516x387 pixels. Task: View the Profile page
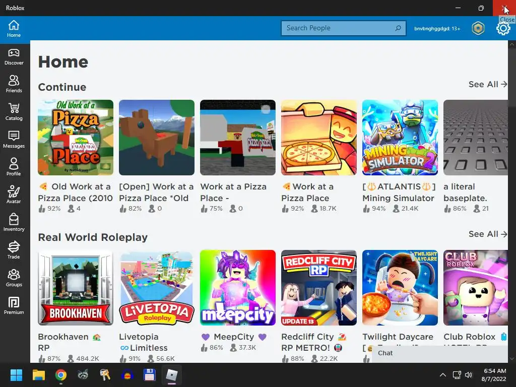coord(14,167)
